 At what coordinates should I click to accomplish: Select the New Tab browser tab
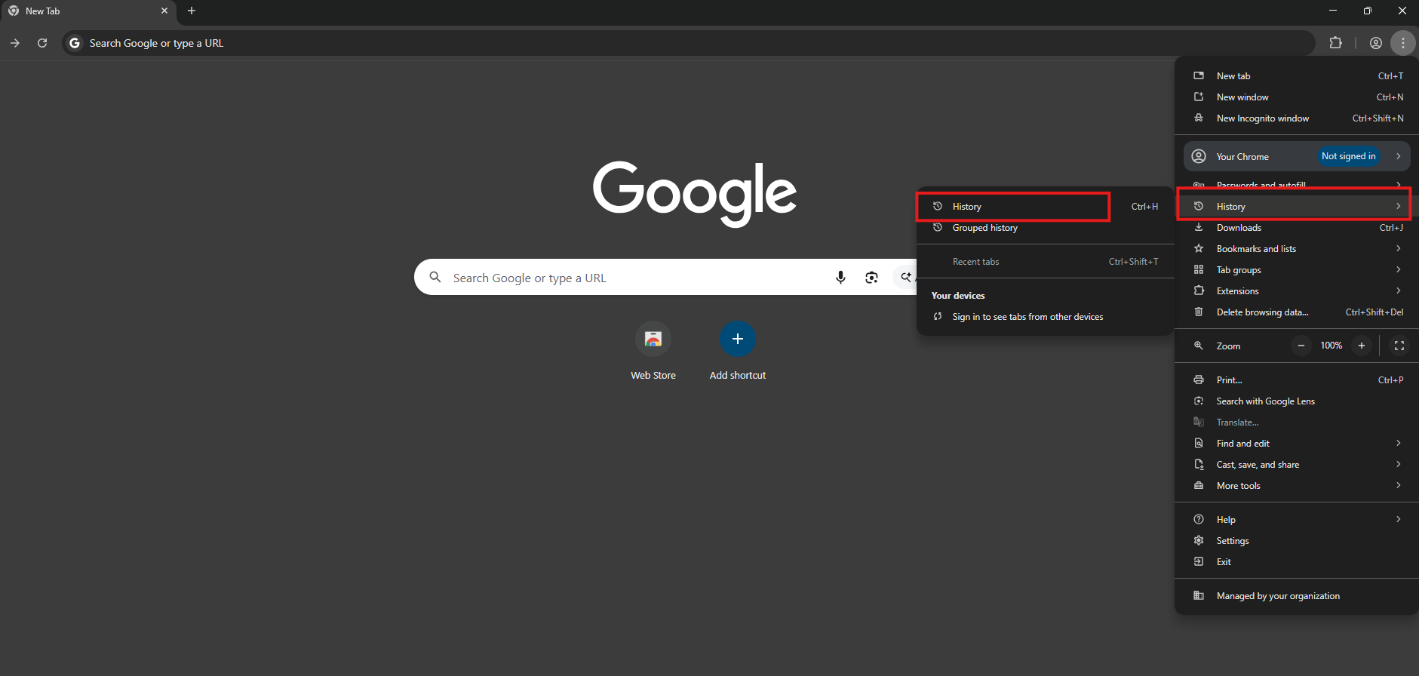(x=88, y=11)
